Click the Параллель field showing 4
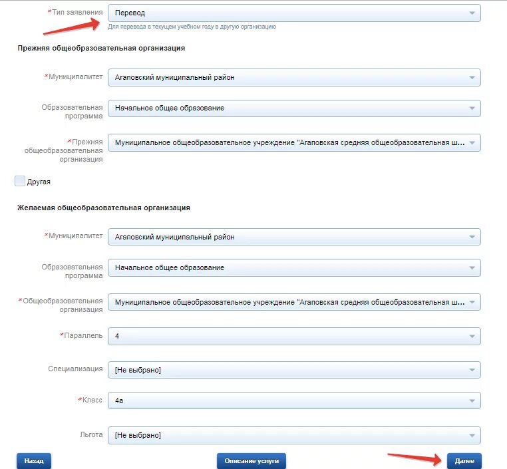Image resolution: width=507 pixels, height=469 pixels. click(x=294, y=336)
